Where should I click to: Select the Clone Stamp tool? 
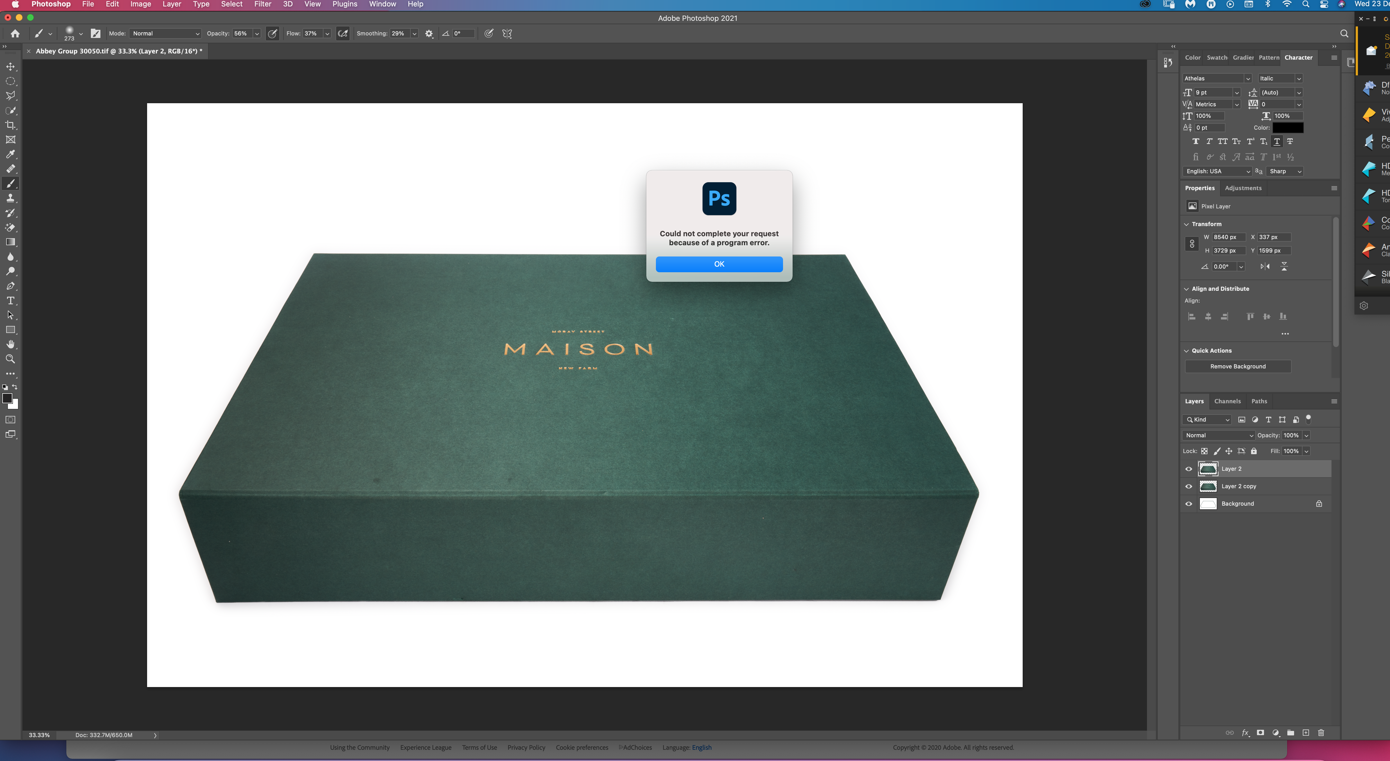[11, 197]
